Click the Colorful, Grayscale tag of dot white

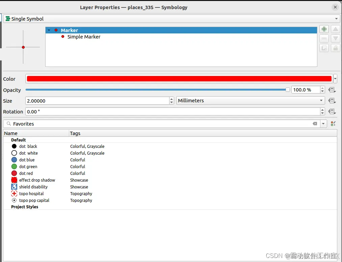point(87,153)
